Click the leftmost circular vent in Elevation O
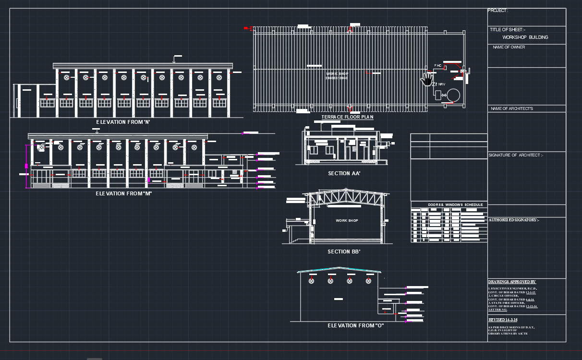Viewport: 582px width, 360px height. [311, 281]
